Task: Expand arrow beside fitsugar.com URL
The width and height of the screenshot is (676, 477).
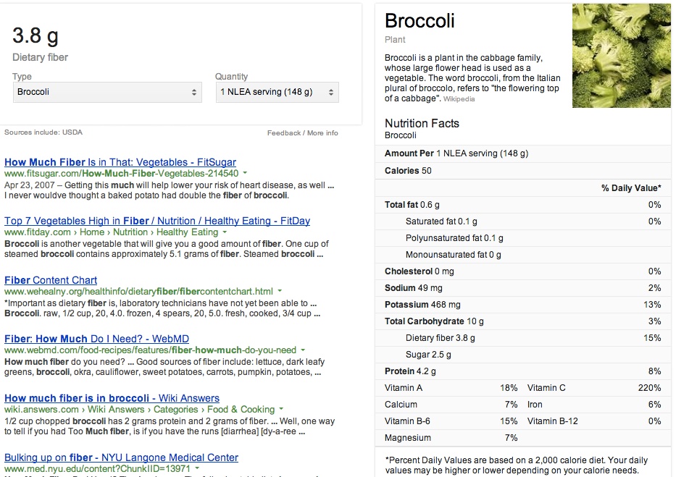Action: [246, 173]
